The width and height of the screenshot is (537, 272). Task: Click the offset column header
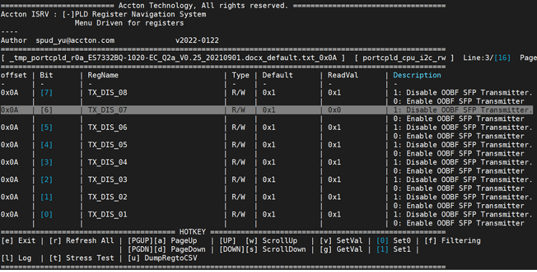(x=14, y=76)
